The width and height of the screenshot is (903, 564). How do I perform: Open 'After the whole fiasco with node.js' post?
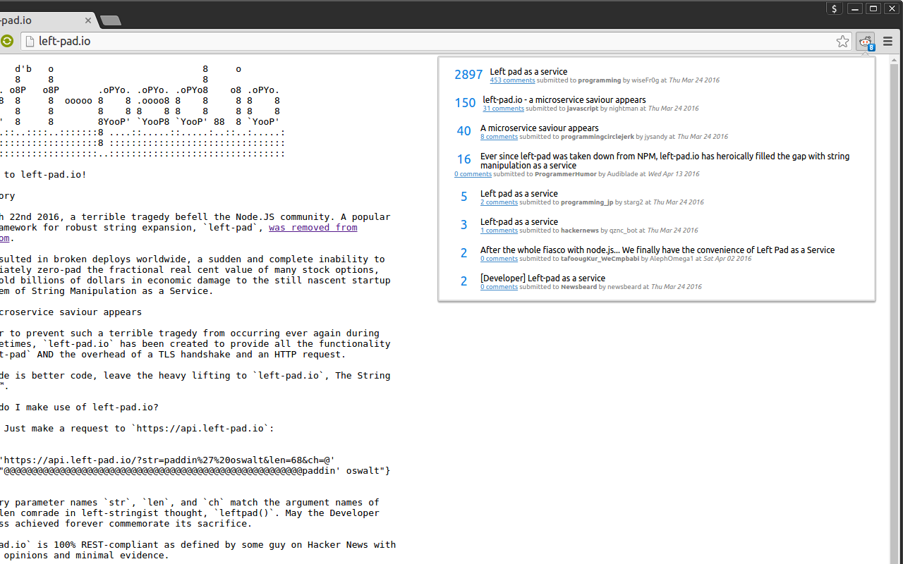(657, 250)
